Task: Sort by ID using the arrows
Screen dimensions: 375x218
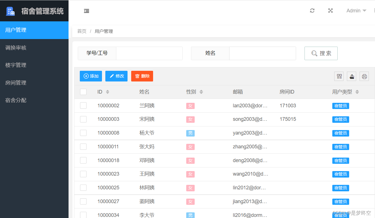Action: [108, 92]
